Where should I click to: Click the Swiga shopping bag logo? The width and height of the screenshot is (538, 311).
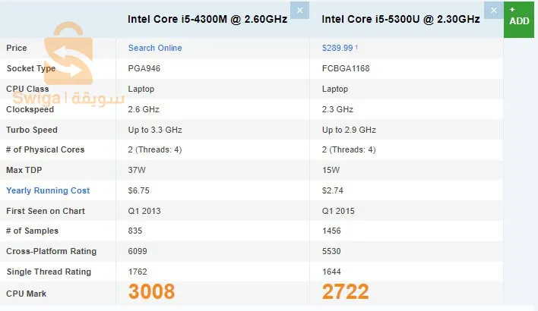[68, 53]
